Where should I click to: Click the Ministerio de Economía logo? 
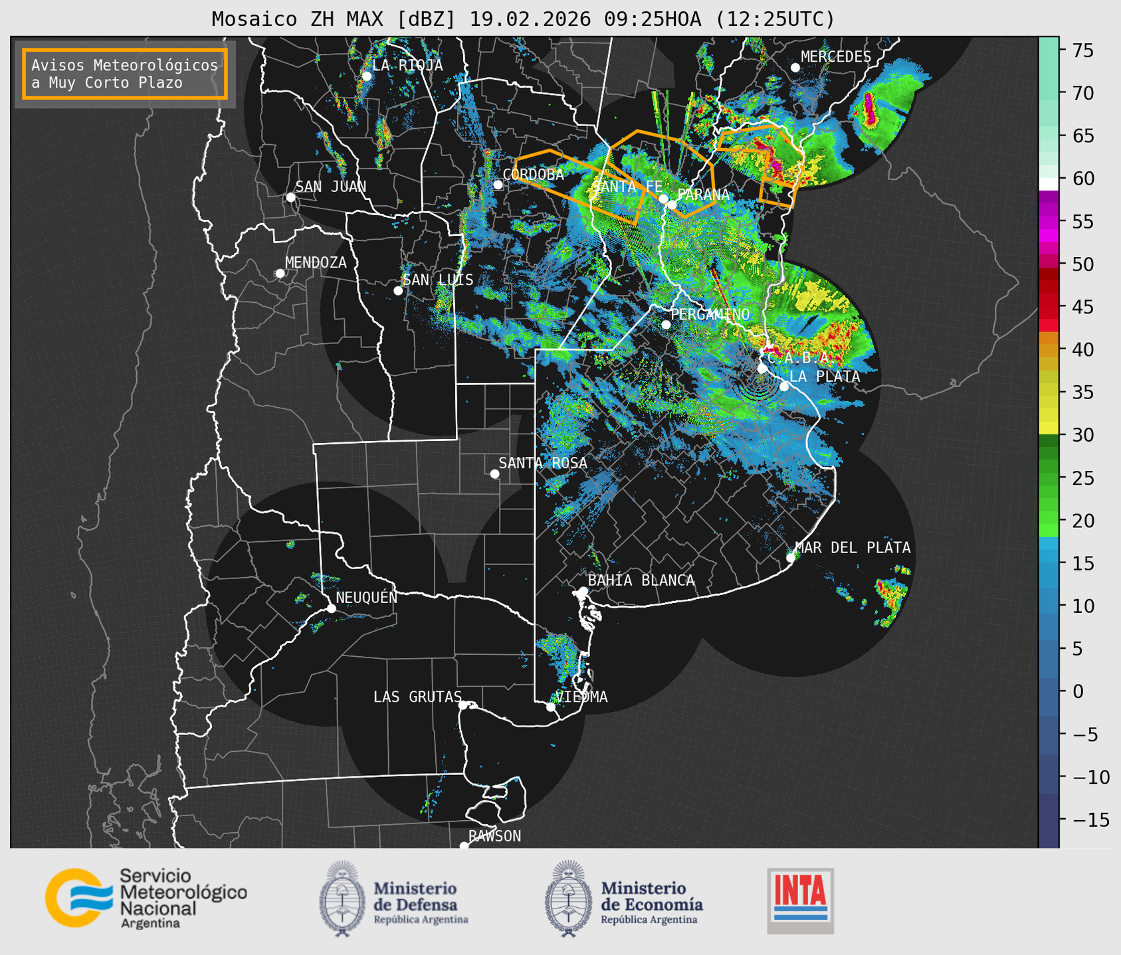(623, 899)
